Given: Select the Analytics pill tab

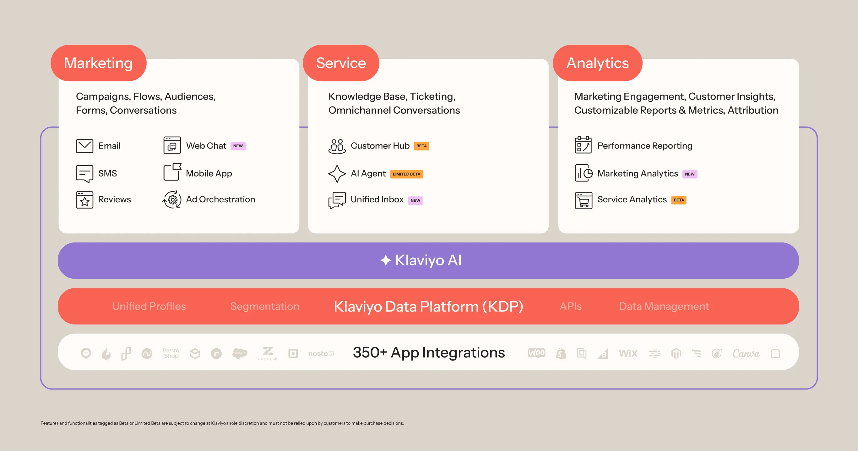Looking at the screenshot, I should (597, 63).
